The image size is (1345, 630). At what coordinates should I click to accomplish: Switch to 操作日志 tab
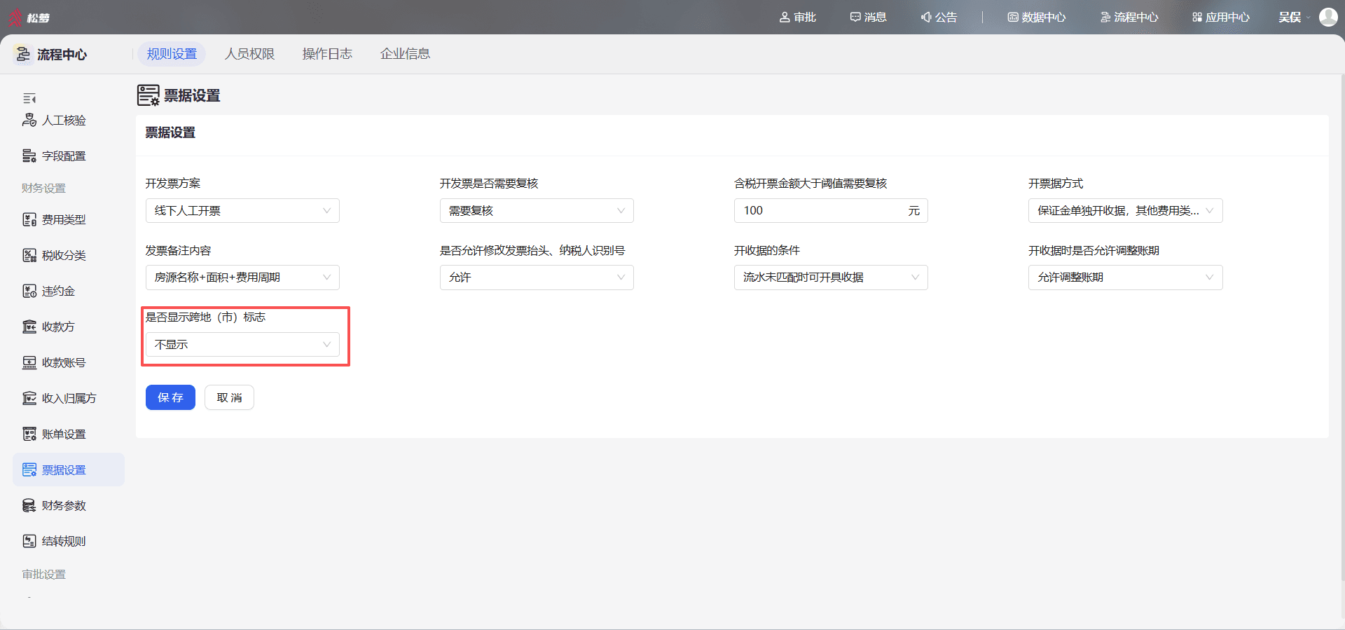(x=327, y=54)
